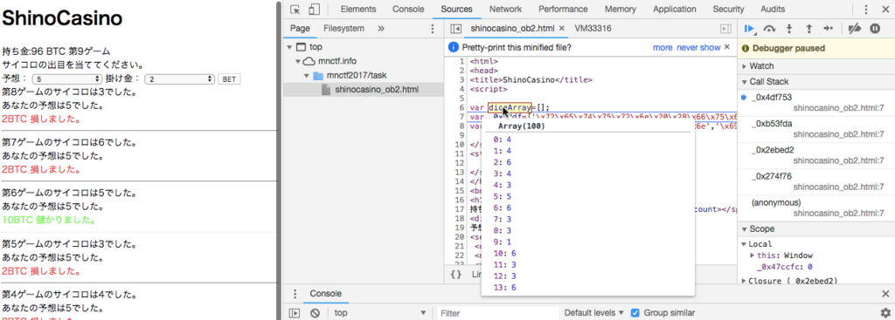Select the Page navigator tab

[x=300, y=28]
